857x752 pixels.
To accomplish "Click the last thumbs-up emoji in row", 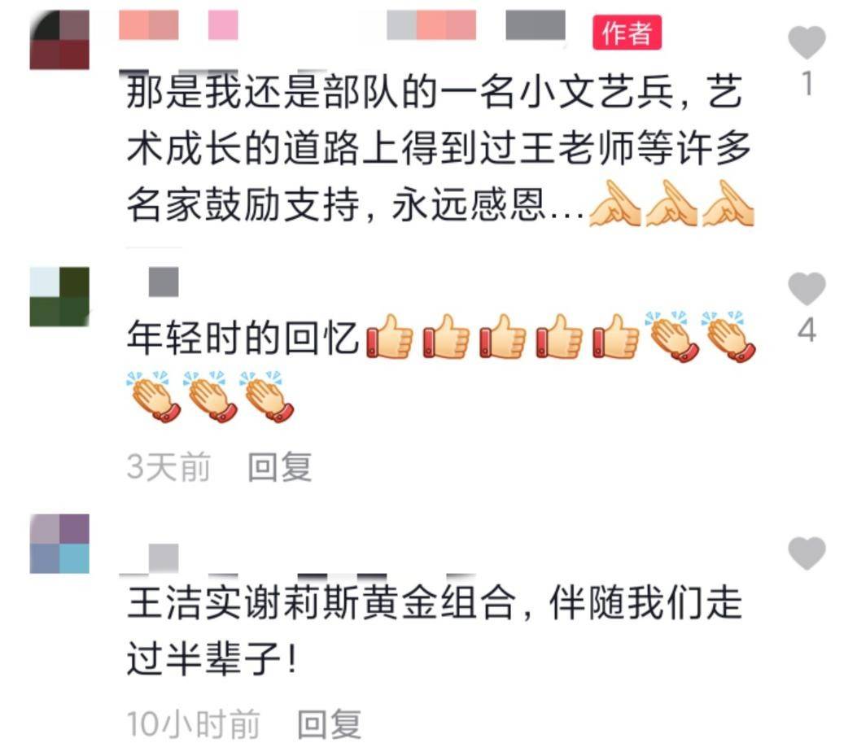I will pos(615,337).
